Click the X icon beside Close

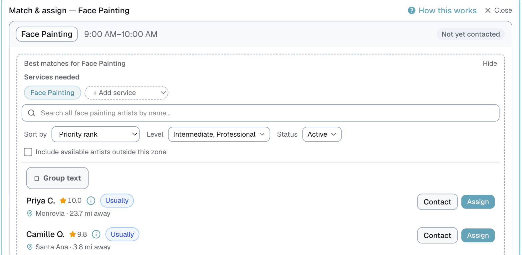488,11
